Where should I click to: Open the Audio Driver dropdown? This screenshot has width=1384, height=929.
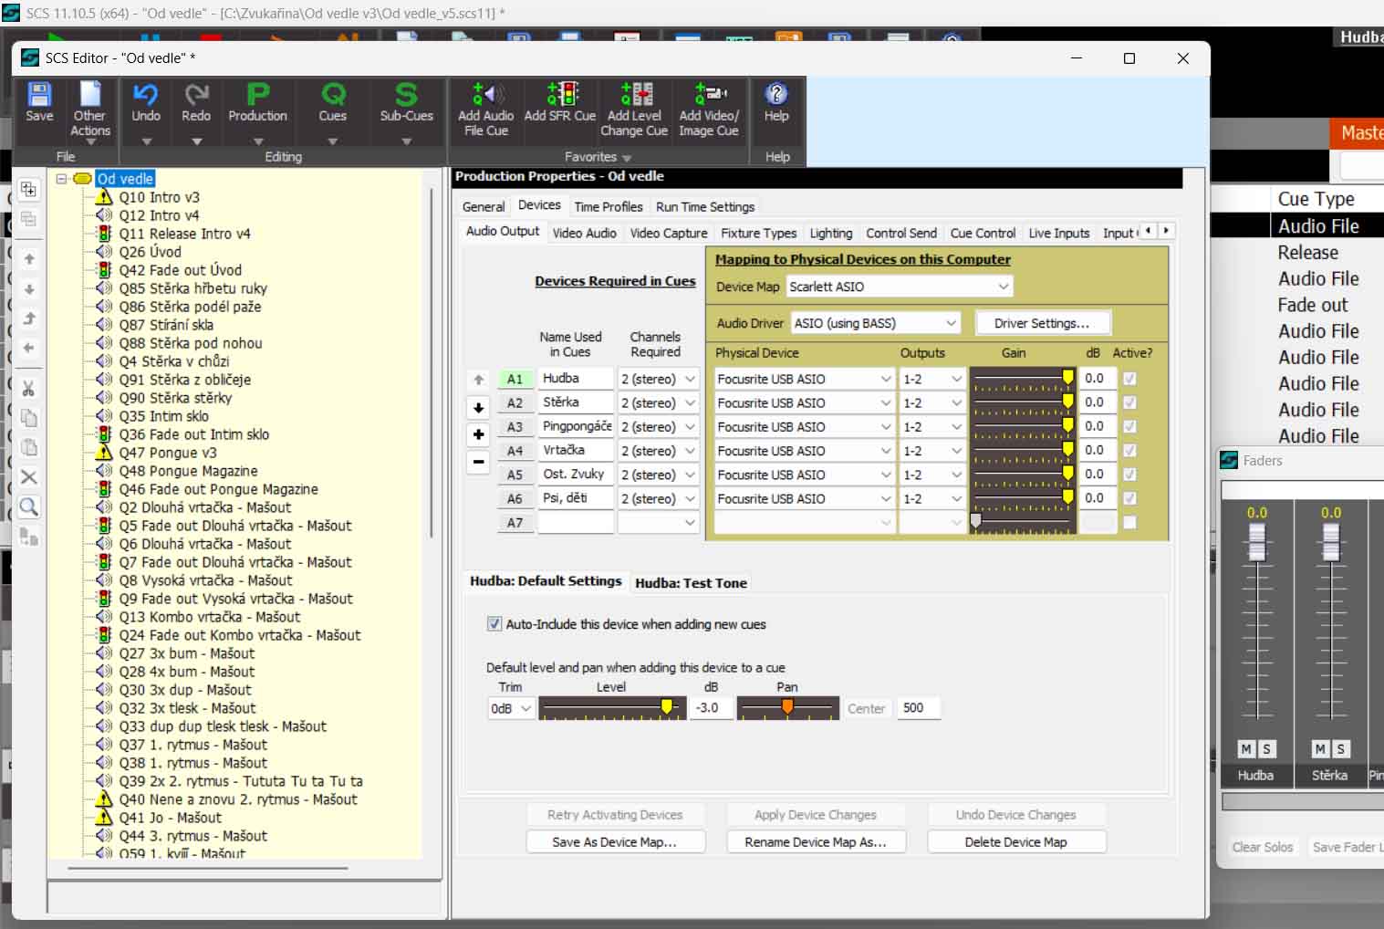pos(875,323)
